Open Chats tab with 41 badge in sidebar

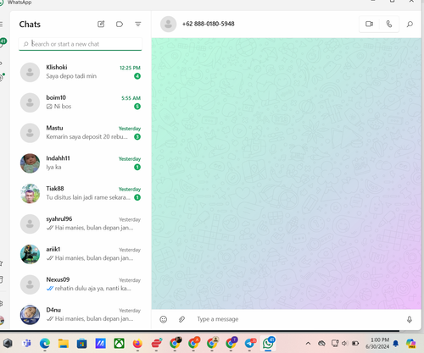click(3, 42)
